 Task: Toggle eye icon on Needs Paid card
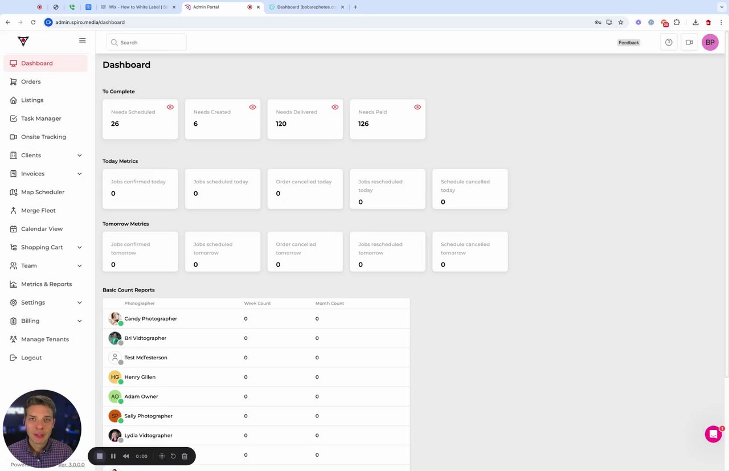point(417,107)
